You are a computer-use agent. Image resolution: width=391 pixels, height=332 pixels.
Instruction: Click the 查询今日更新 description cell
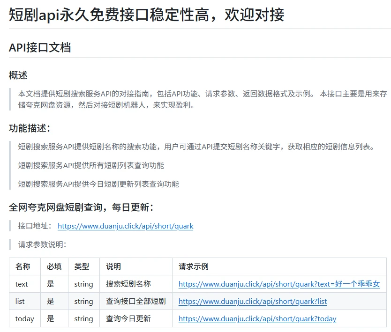(128, 319)
